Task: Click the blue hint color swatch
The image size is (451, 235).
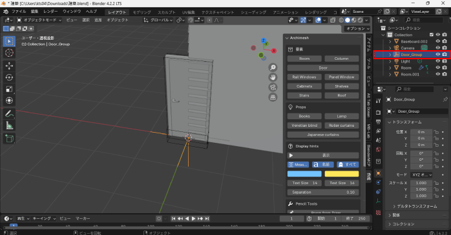Action: [x=304, y=174]
